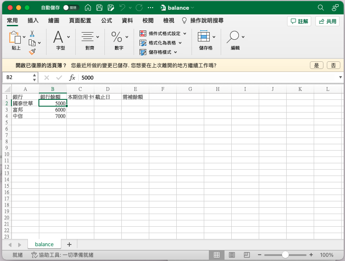Open the 公式 ribbon tab
The image size is (345, 261).
coord(107,20)
